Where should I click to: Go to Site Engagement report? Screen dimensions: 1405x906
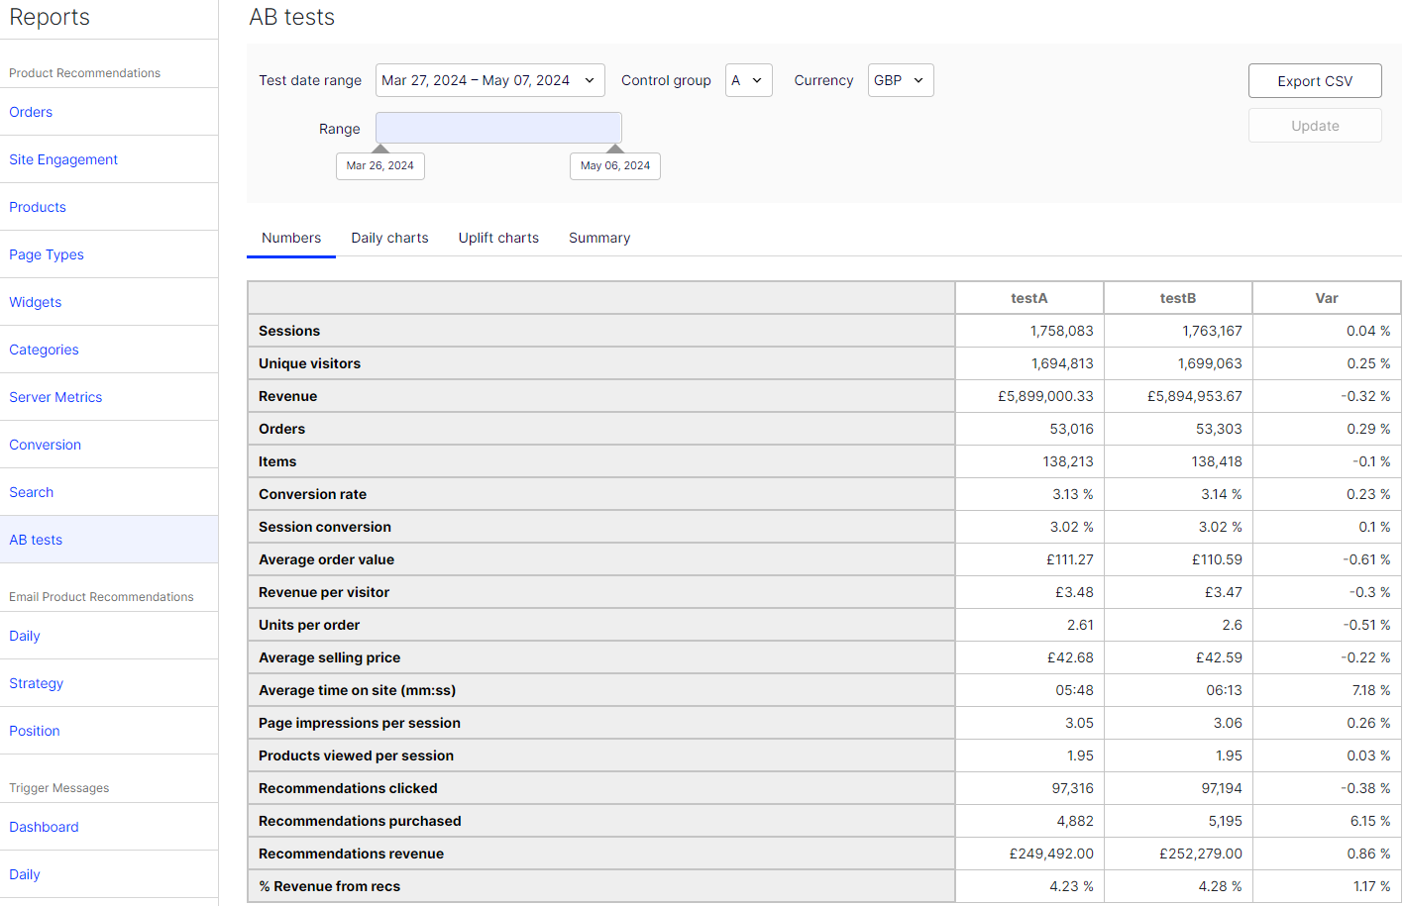(x=63, y=159)
